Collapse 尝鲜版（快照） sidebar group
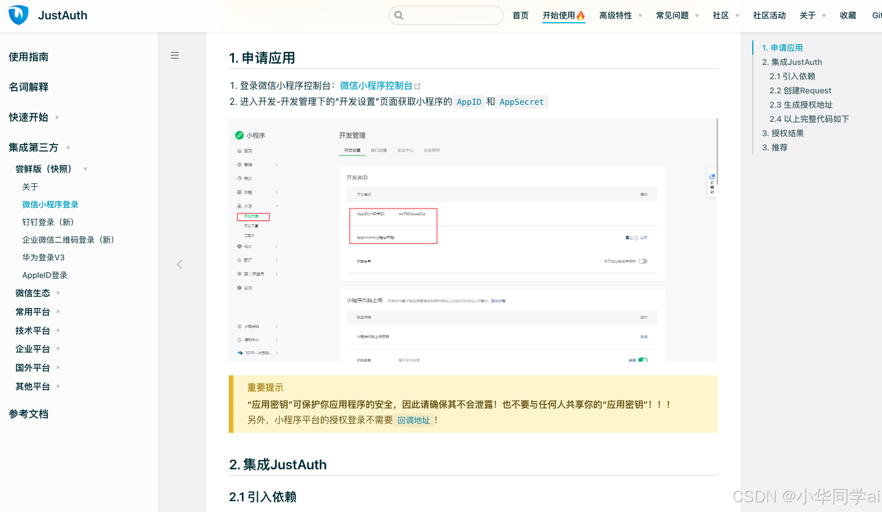 click(51, 169)
